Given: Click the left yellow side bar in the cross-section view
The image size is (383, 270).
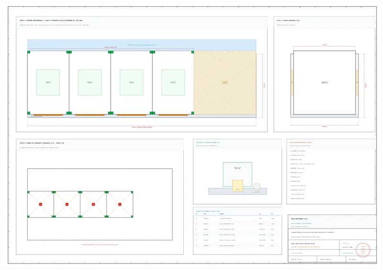Looking at the screenshot, I should pyautogui.click(x=292, y=83).
